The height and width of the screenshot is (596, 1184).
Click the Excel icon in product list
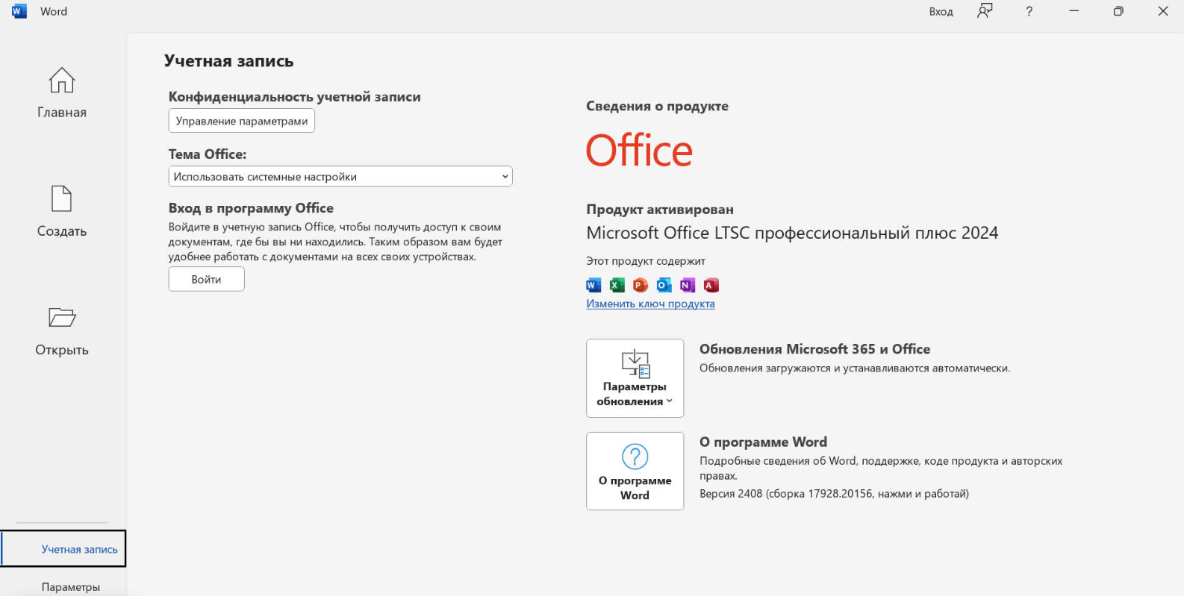pyautogui.click(x=617, y=285)
